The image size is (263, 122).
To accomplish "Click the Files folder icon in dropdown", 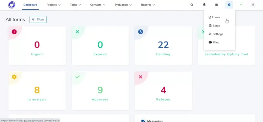I will click(210, 43).
